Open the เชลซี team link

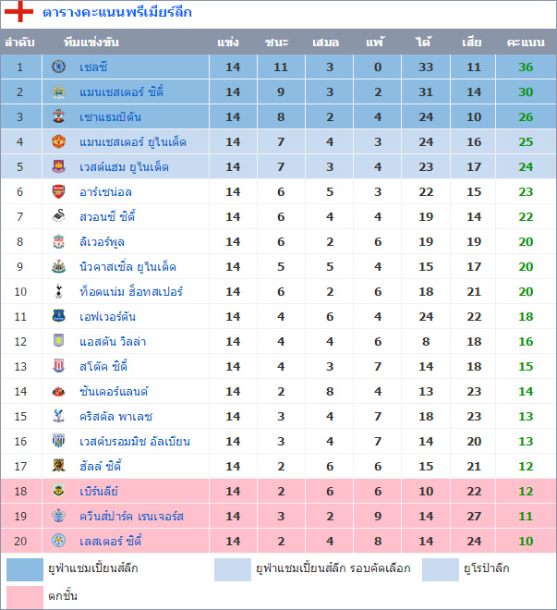coord(93,67)
